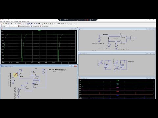Click the Print toolbar icon
The image size is (158, 118).
click(x=42, y=24)
